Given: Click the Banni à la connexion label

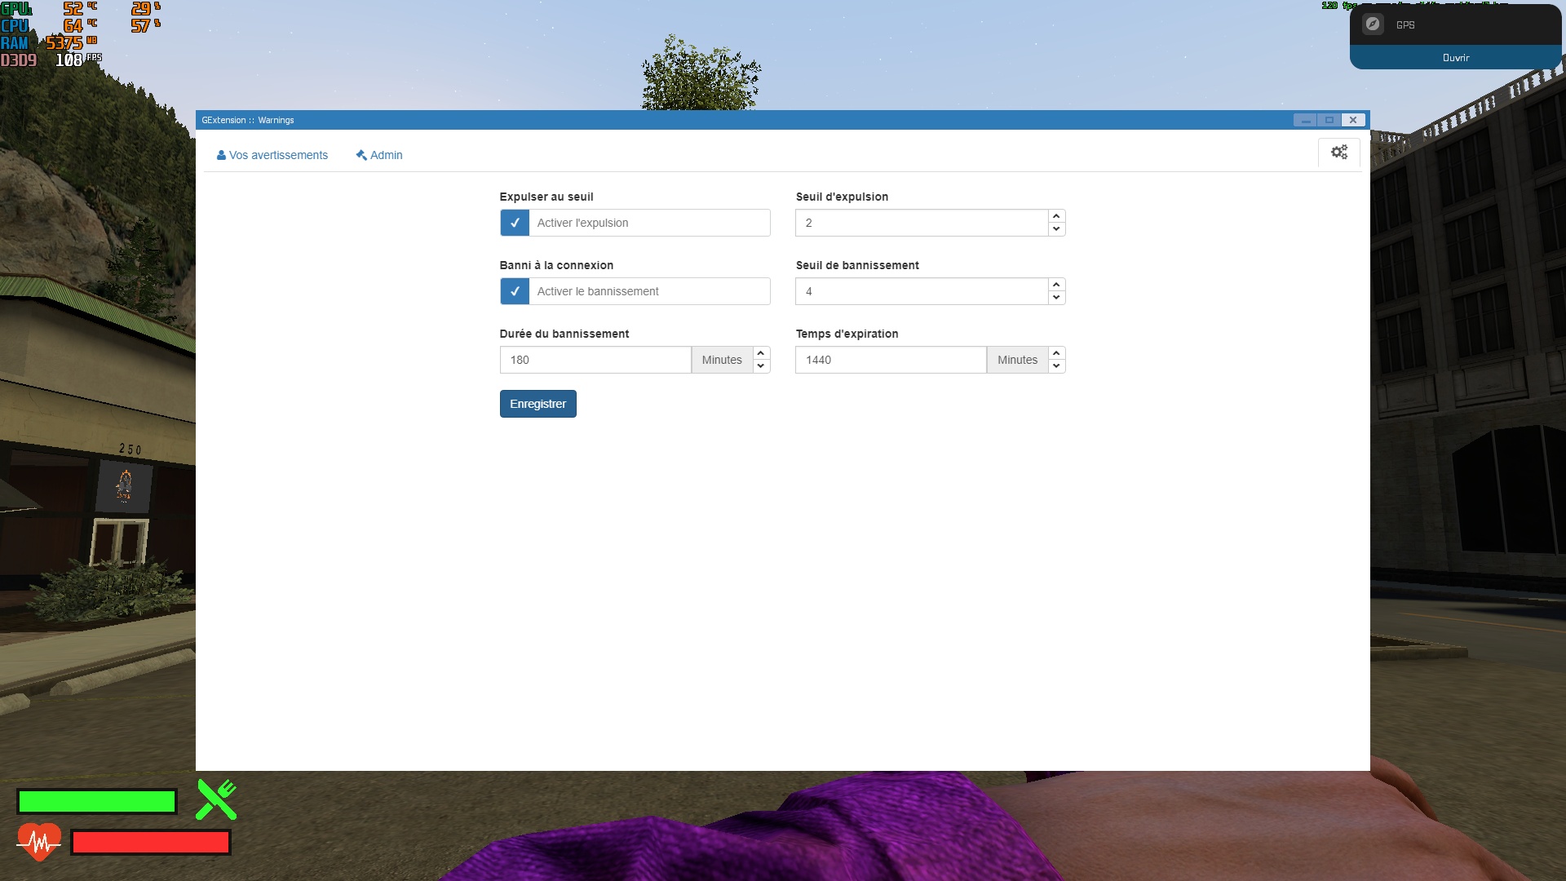Looking at the screenshot, I should tap(556, 265).
